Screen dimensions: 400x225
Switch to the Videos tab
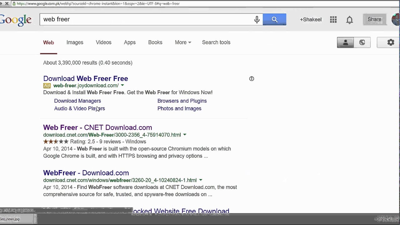pyautogui.click(x=103, y=42)
